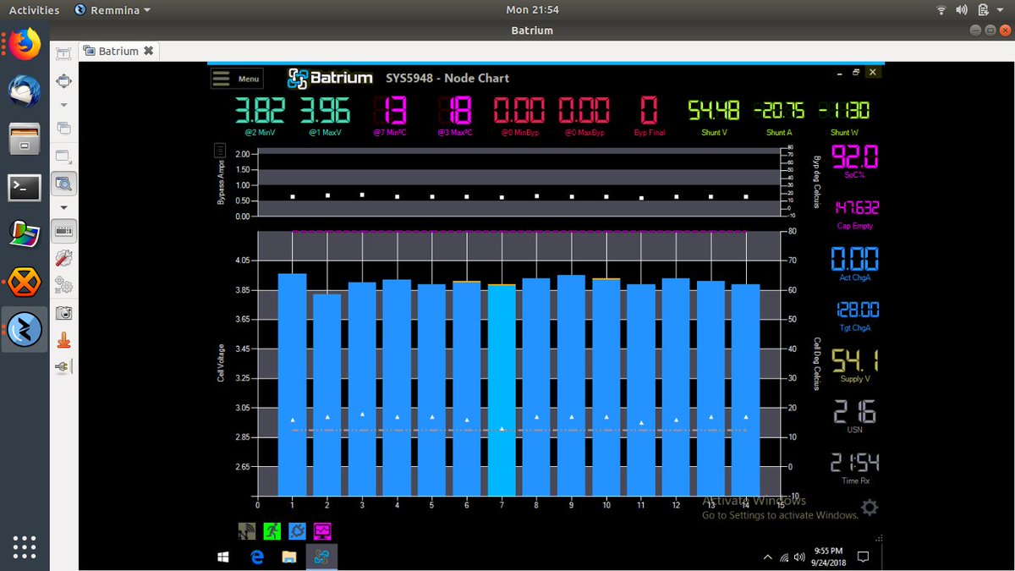This screenshot has width=1015, height=571.
Task: Select highlighted cell 7 voltage bar
Action: [x=502, y=390]
